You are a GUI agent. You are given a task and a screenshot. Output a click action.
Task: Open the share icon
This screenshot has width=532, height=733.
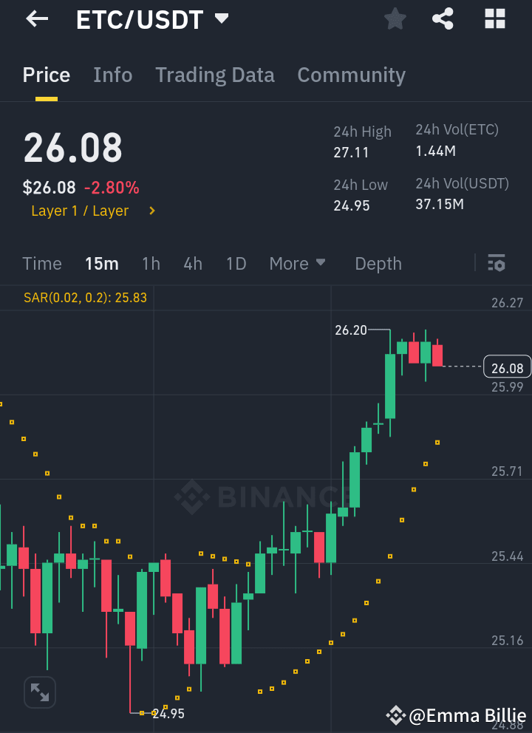443,18
